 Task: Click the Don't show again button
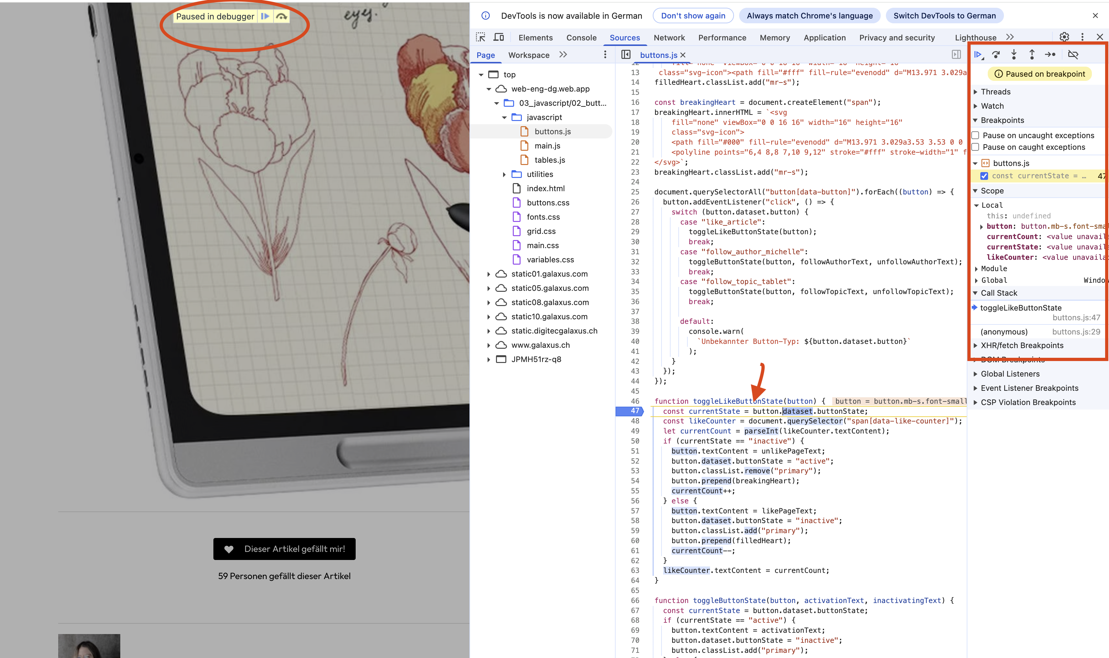pos(693,16)
